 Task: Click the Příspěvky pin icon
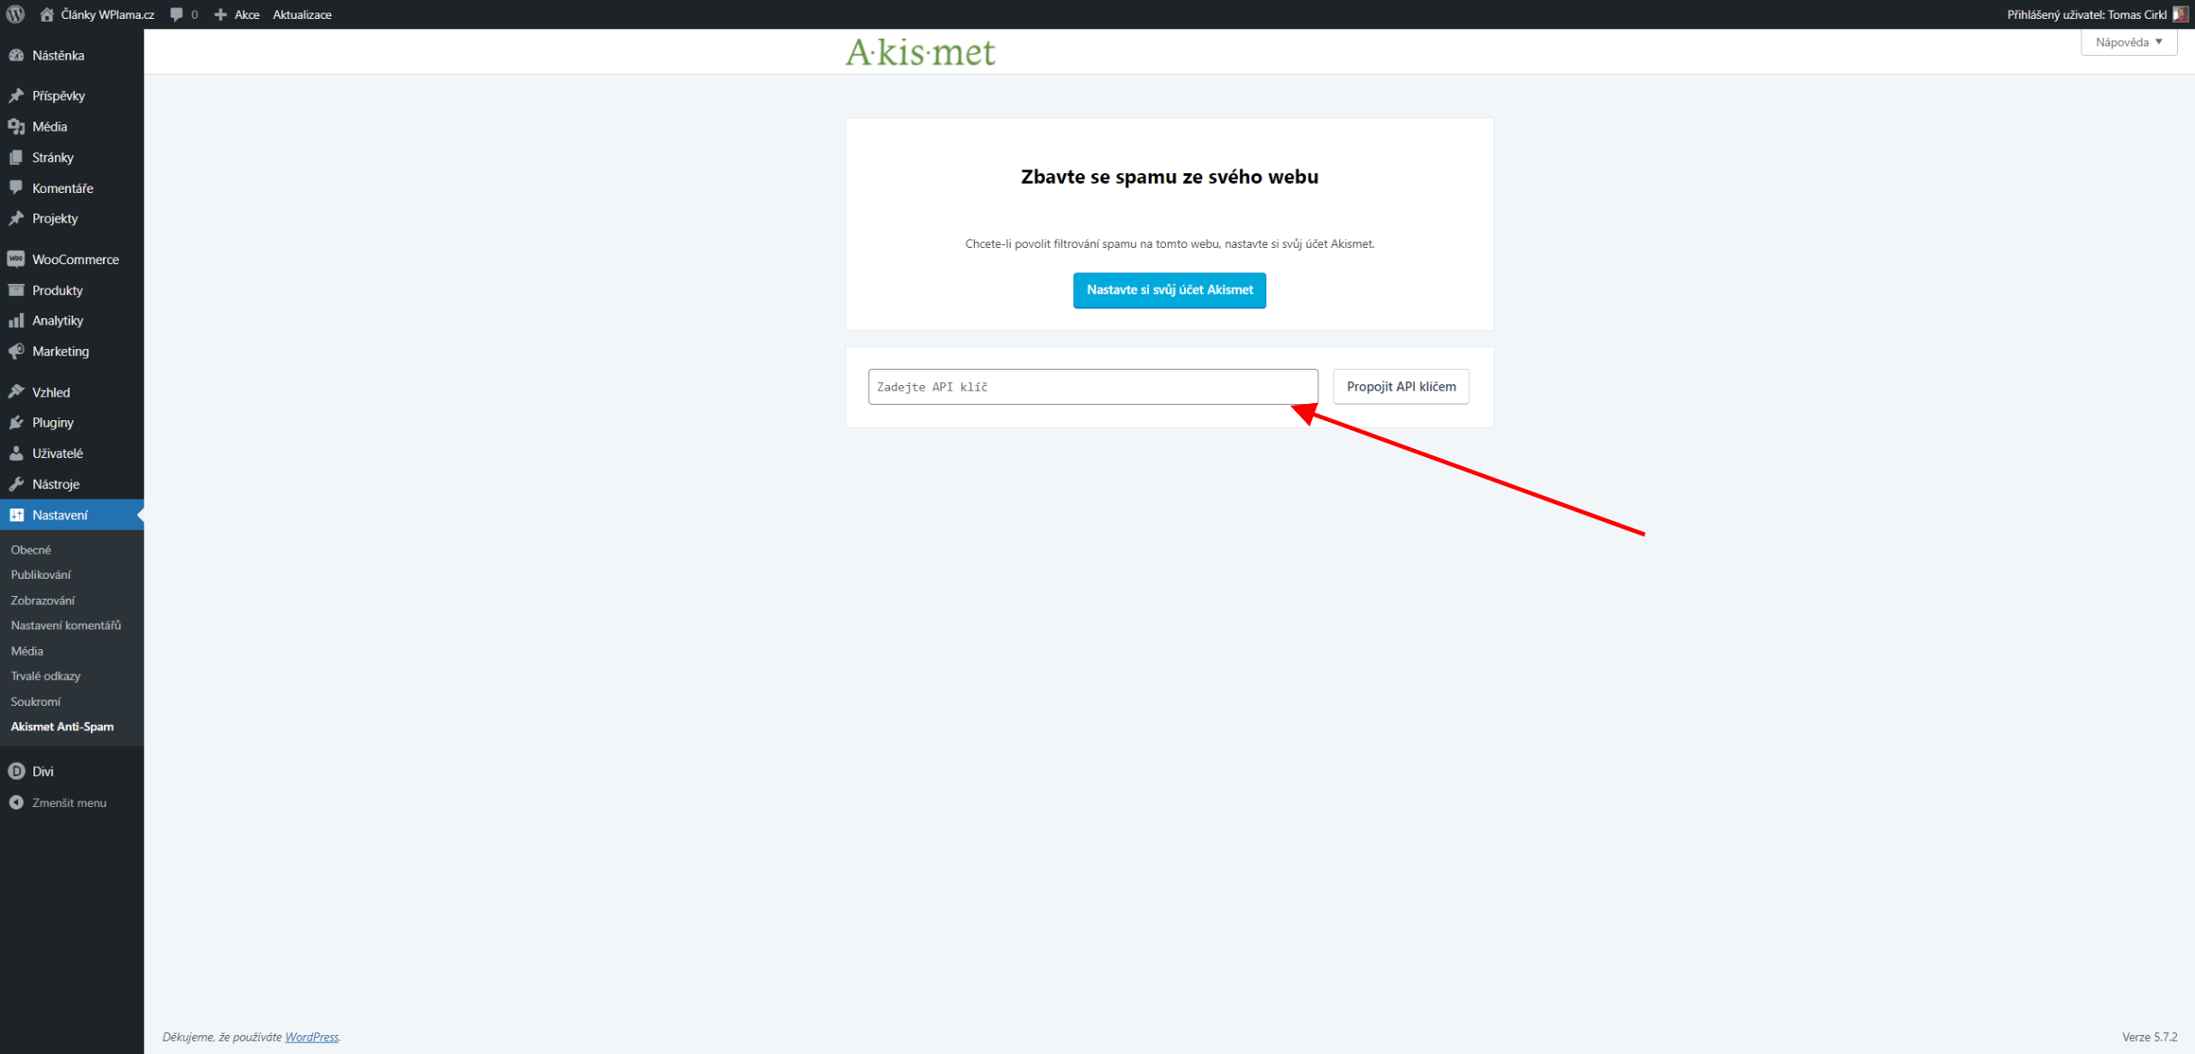tap(16, 96)
